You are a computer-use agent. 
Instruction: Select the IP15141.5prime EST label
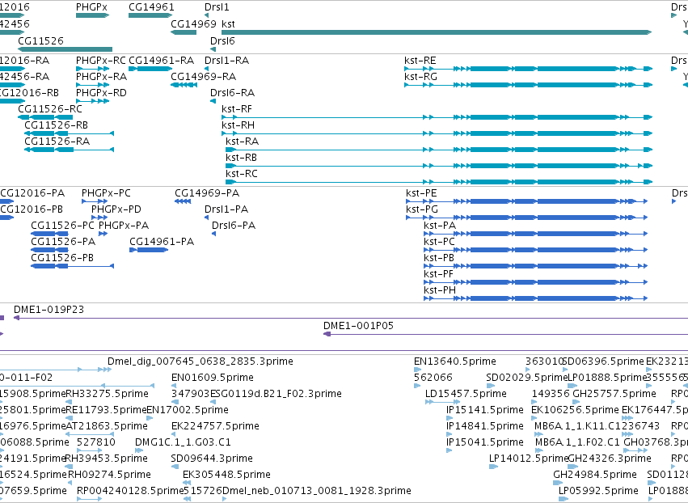(485, 410)
